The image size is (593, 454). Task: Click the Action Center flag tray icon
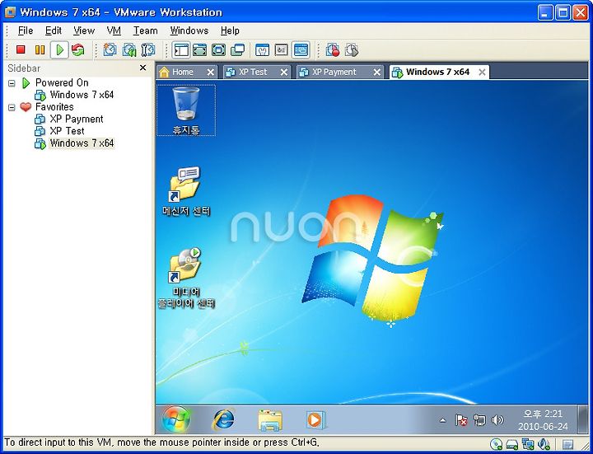pyautogui.click(x=461, y=420)
